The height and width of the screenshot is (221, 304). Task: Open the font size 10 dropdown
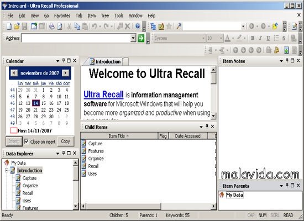pos(221,38)
